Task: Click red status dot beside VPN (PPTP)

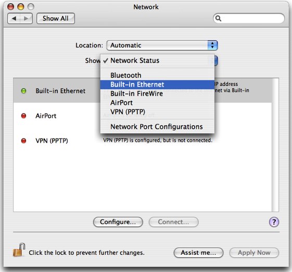Action: coord(23,141)
